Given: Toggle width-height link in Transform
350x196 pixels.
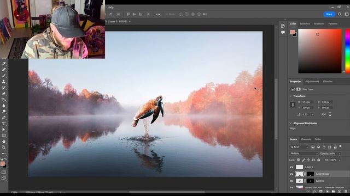Looking at the screenshot, I should (x=293, y=105).
